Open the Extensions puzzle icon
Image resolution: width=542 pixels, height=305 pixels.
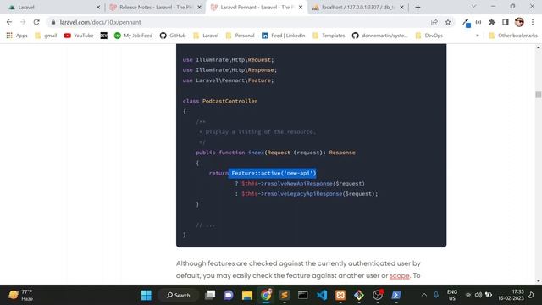492,22
